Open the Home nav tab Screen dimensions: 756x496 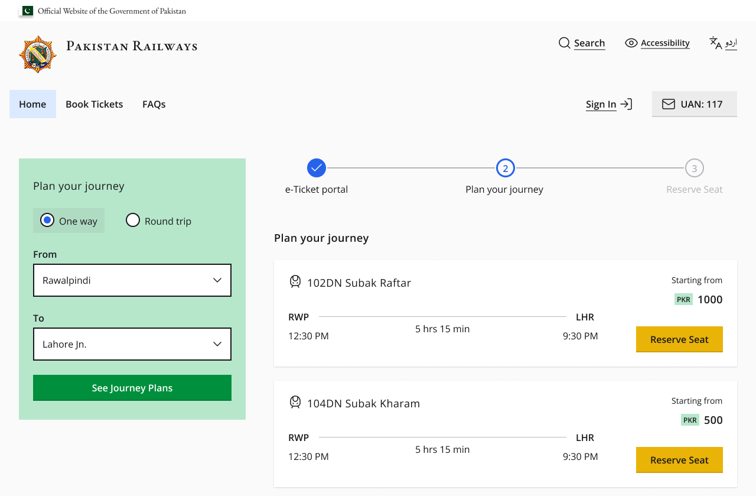pos(32,104)
